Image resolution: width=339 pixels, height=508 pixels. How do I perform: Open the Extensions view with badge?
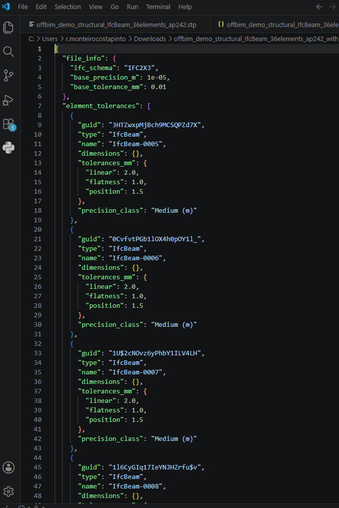tap(9, 124)
